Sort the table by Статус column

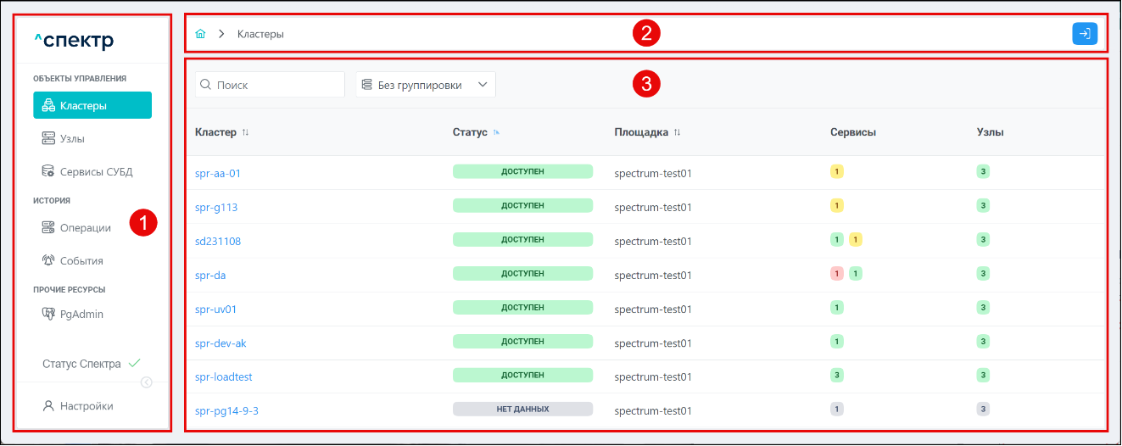(496, 132)
